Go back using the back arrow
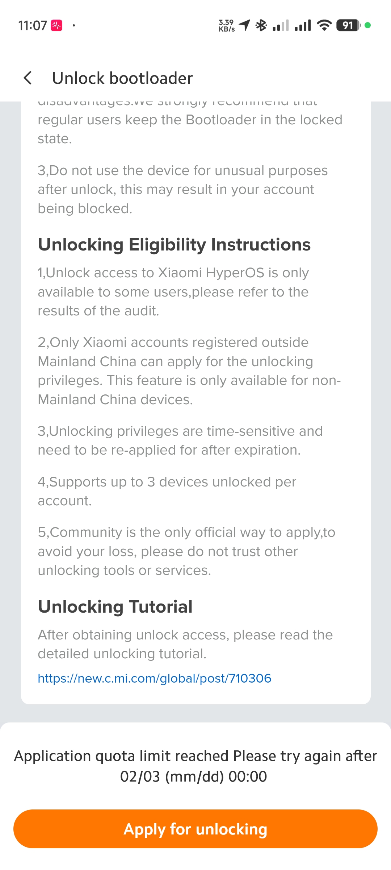391x870 pixels. coord(28,78)
